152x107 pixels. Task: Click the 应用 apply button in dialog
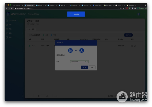(x=84, y=67)
